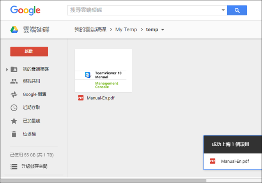Open Google 相簿 in sidebar

34,94
